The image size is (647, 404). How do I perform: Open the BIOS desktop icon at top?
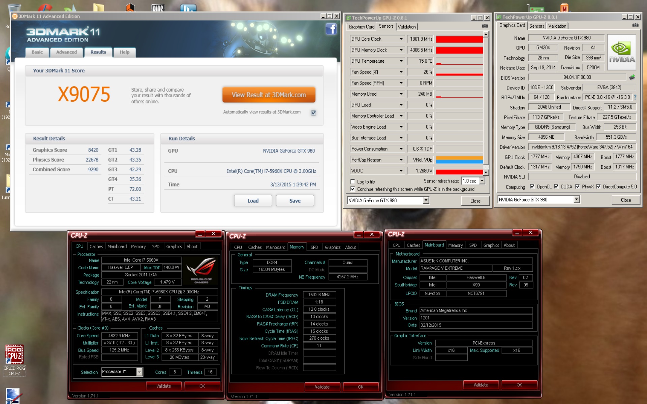(x=158, y=7)
